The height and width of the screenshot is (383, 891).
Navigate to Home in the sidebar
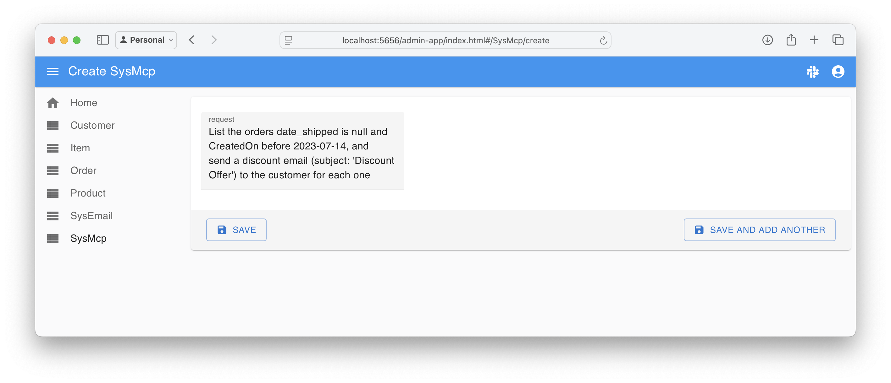coord(84,103)
